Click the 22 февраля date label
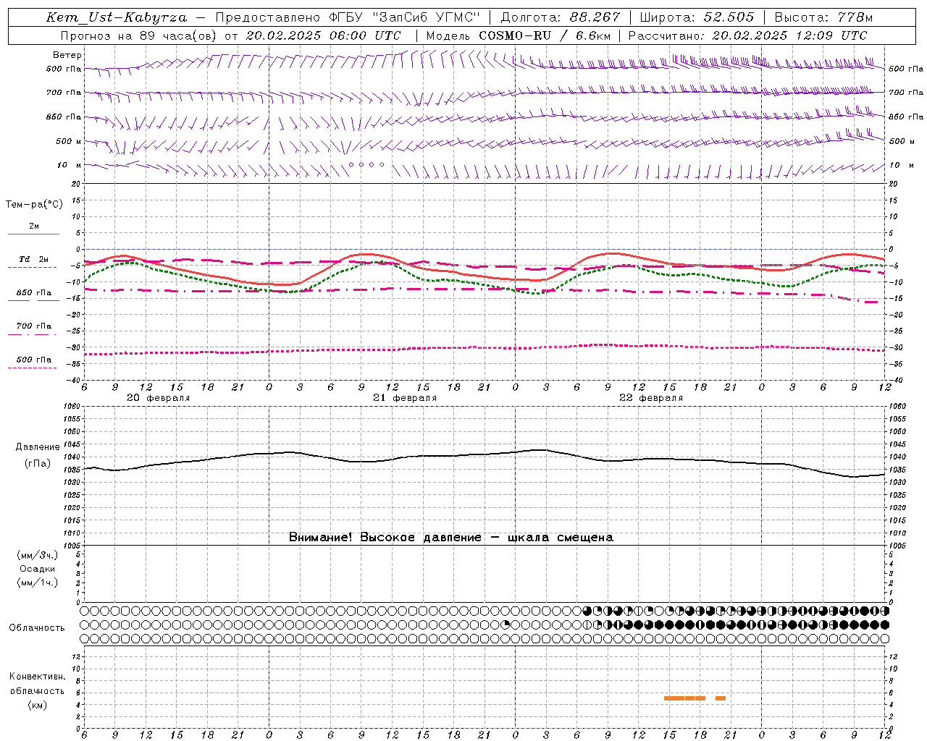 (651, 398)
